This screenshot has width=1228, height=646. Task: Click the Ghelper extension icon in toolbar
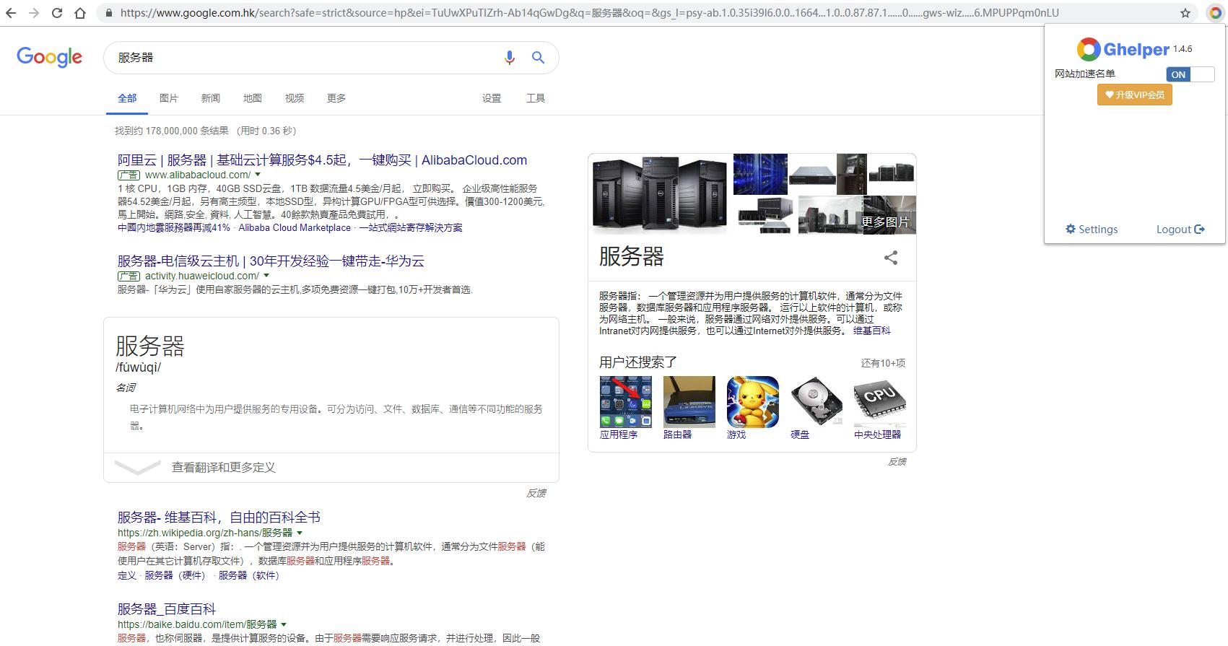pyautogui.click(x=1215, y=13)
